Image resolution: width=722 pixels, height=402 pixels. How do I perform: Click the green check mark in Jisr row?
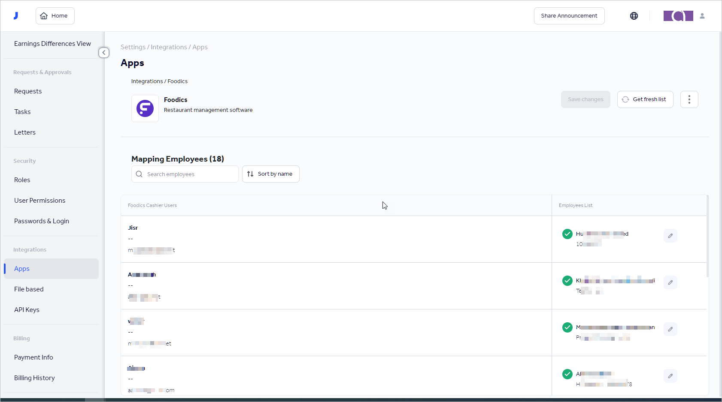567,234
